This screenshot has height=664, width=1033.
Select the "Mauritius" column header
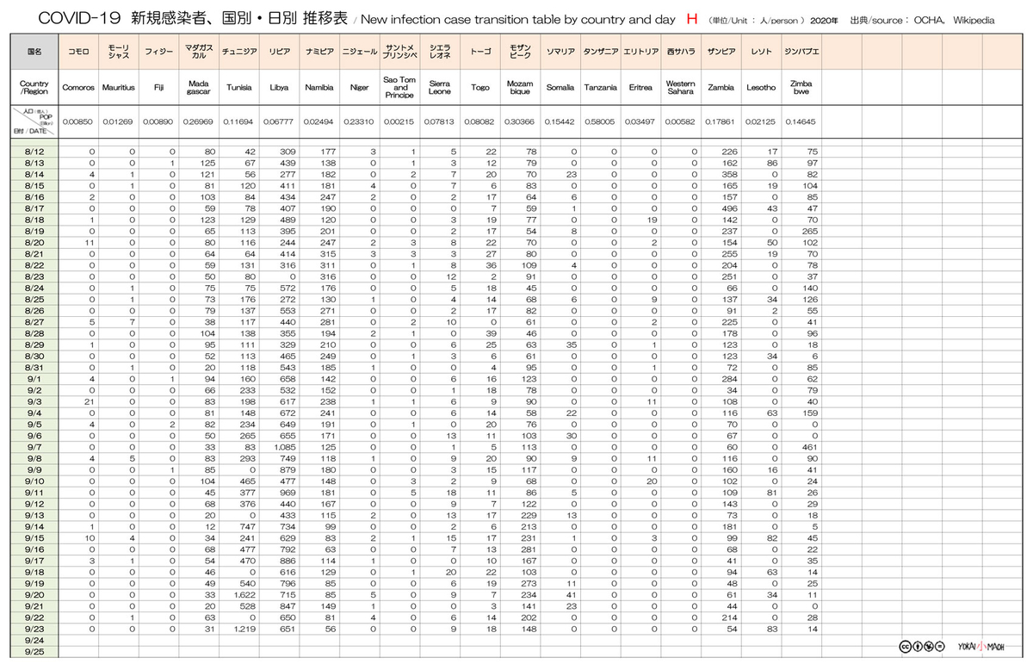click(119, 88)
